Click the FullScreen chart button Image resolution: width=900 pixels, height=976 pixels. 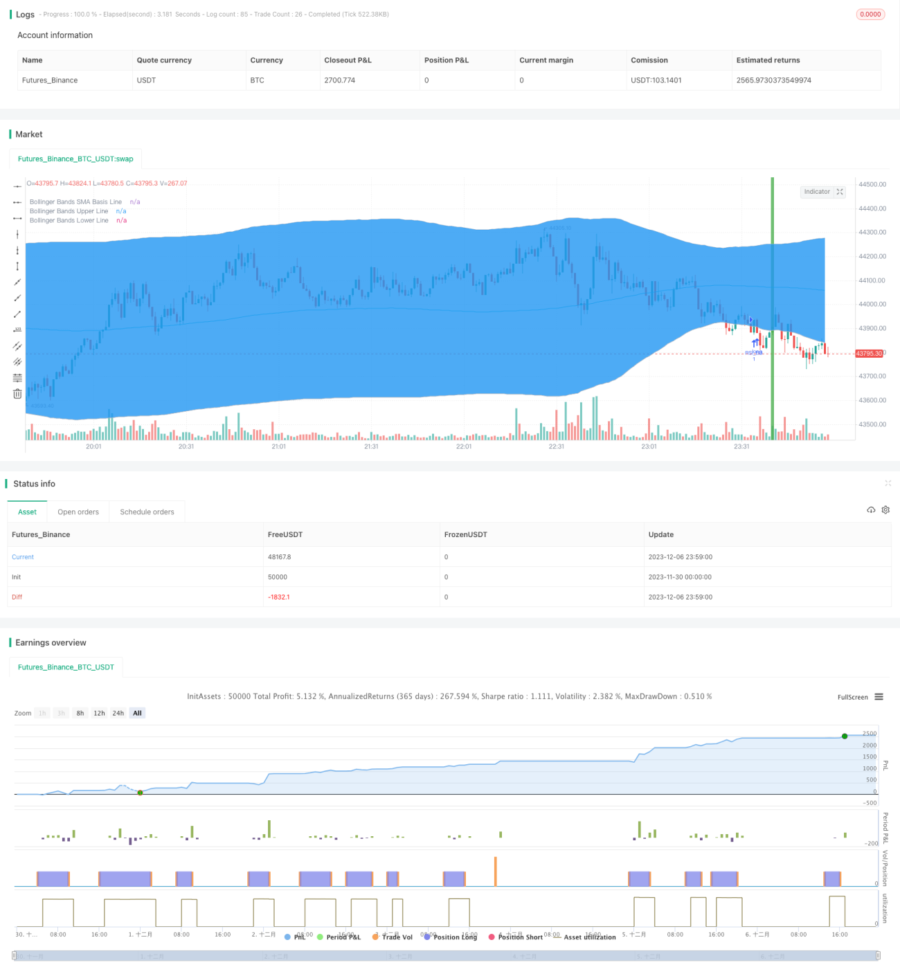point(852,697)
